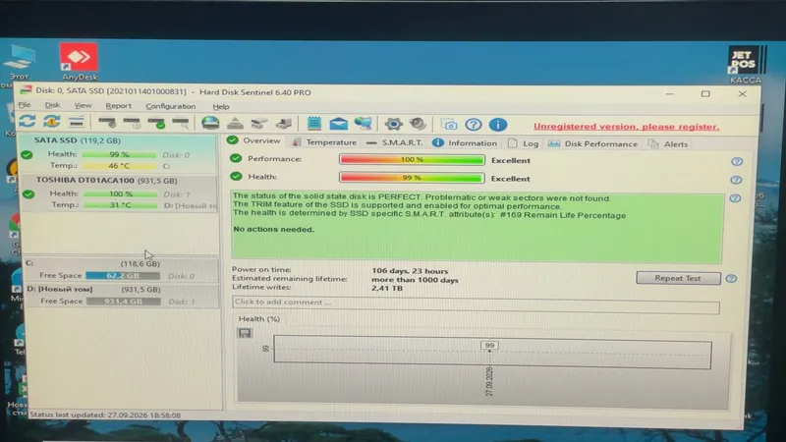Screen dimensions: 786x442
Task: Click the '2,41 TB' lifetime writes value
Action: pos(387,288)
